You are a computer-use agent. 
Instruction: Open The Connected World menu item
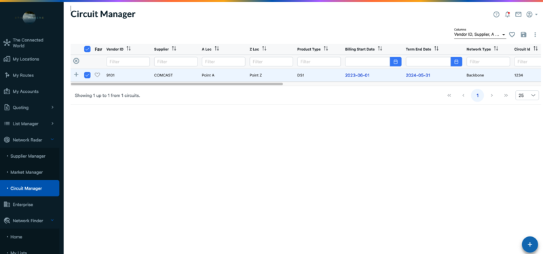point(30,43)
